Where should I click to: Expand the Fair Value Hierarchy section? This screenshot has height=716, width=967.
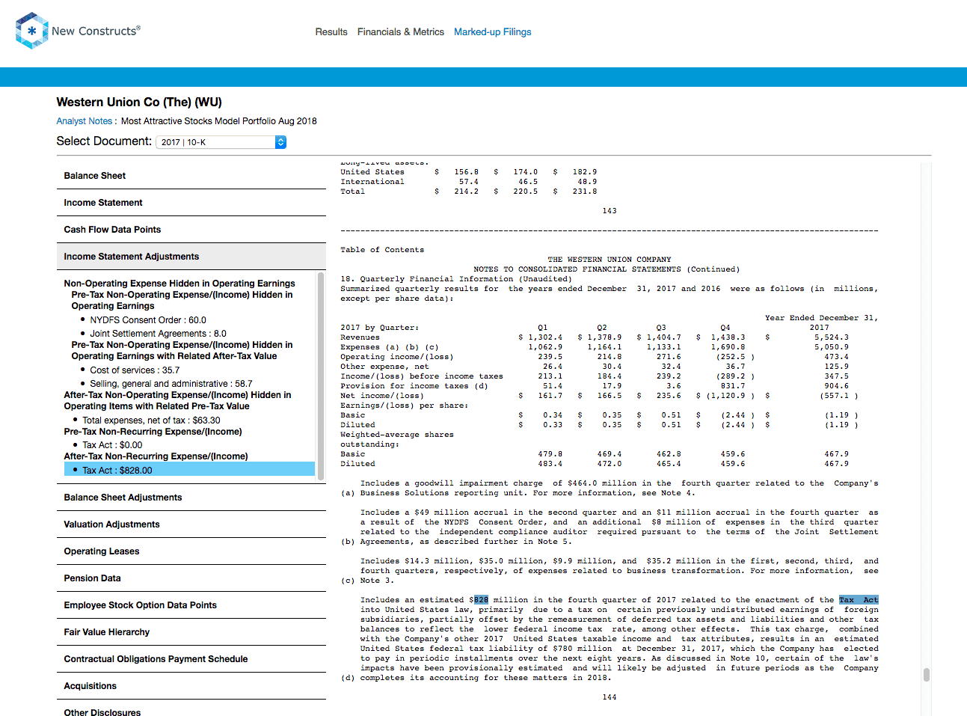click(191, 632)
